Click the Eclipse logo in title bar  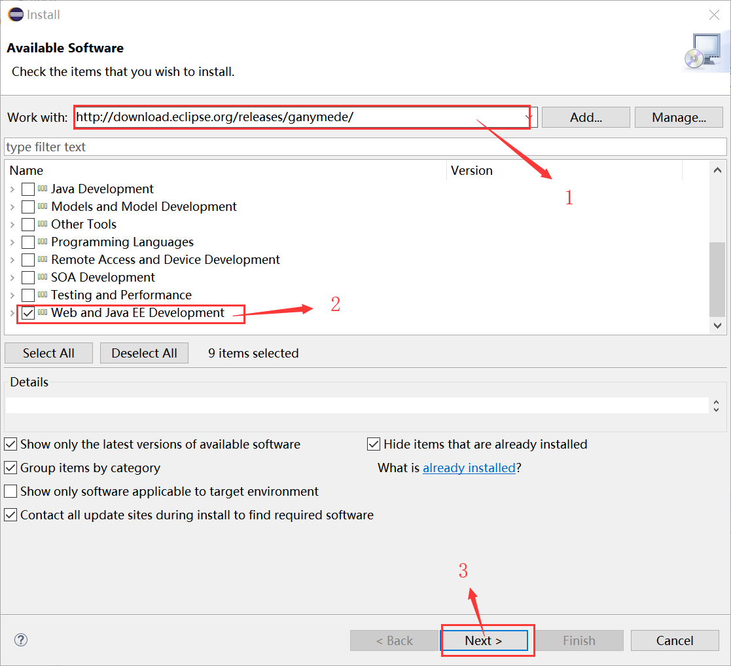click(16, 14)
